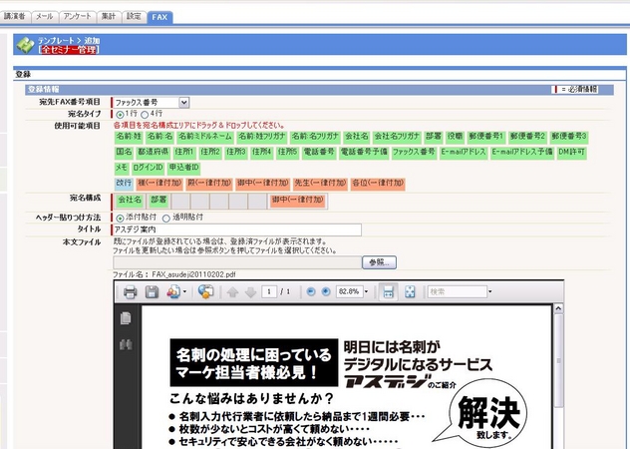The width and height of the screenshot is (630, 449).
Task: Click the 名前:名フリガナ chip
Action: tap(315, 137)
